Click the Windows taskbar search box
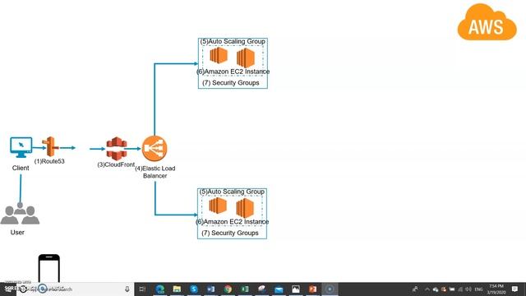 click(76, 289)
